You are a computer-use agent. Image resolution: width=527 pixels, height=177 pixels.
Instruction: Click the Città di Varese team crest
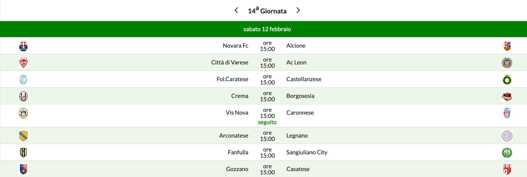point(23,63)
